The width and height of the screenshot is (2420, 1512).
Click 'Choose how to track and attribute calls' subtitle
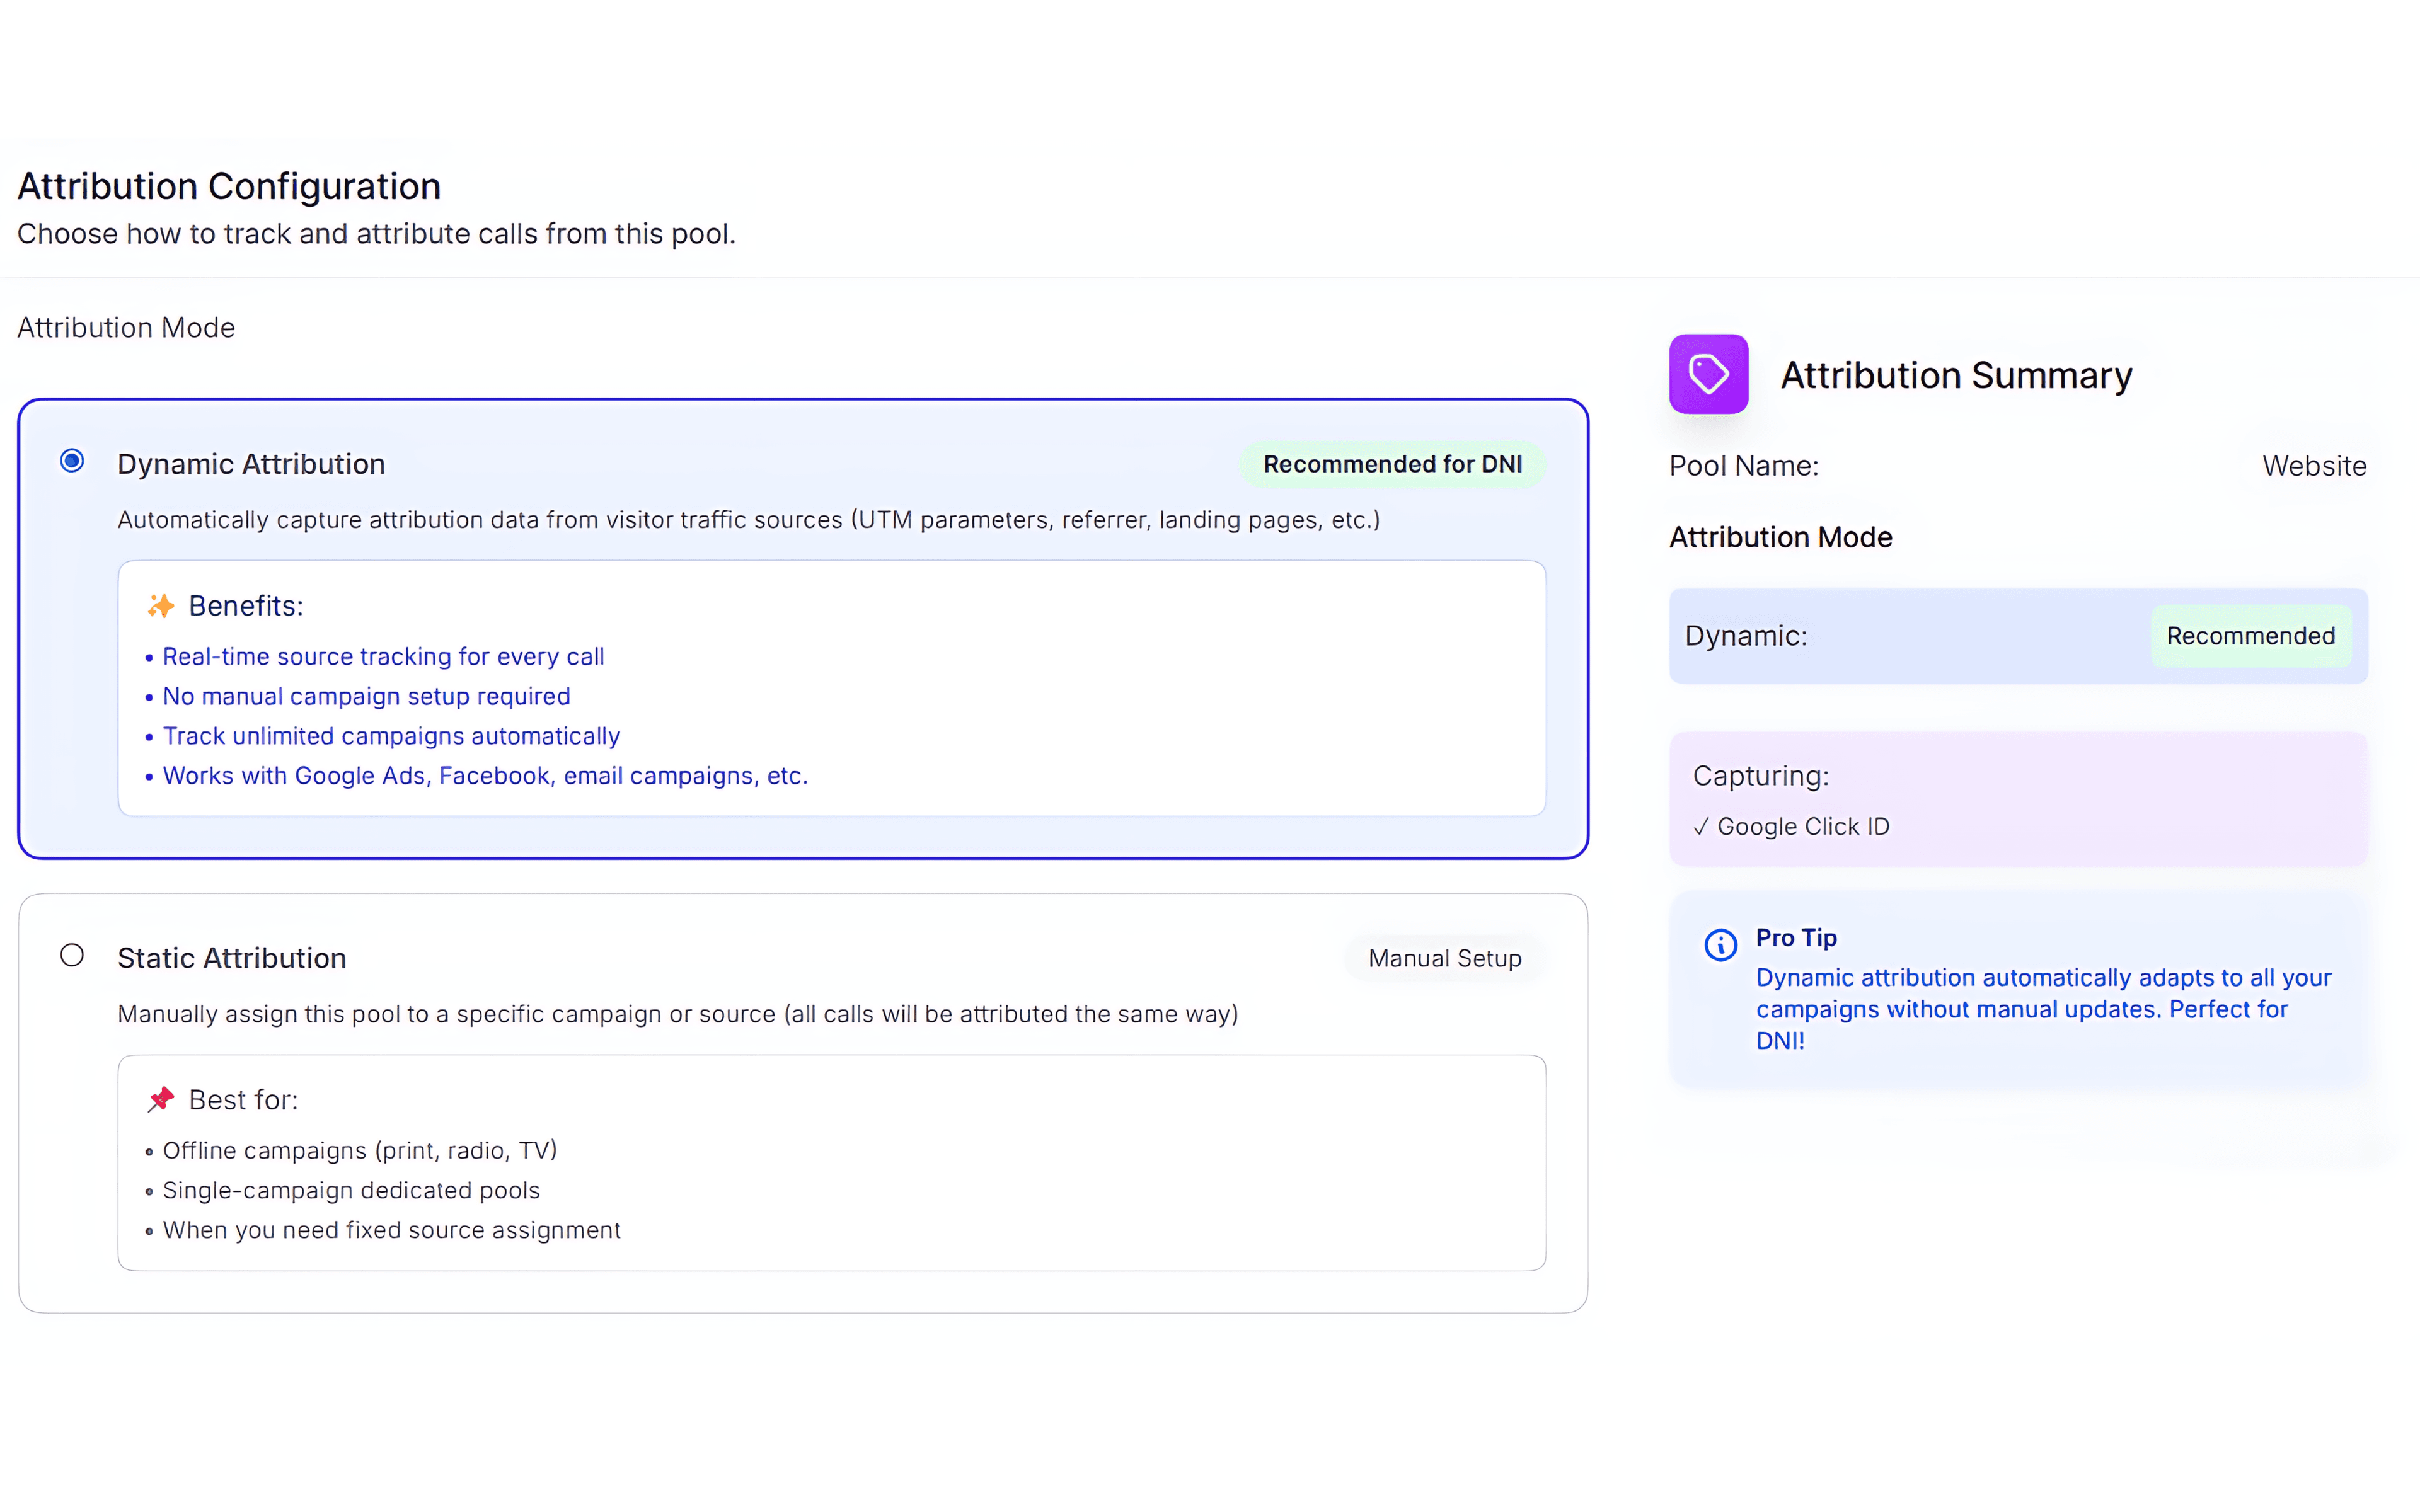376,234
